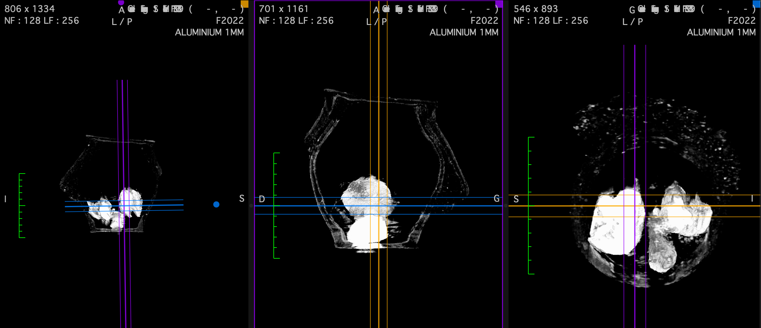Click 'NF : 128 LF : 256' in left view
This screenshot has width=761, height=328.
[x=42, y=21]
